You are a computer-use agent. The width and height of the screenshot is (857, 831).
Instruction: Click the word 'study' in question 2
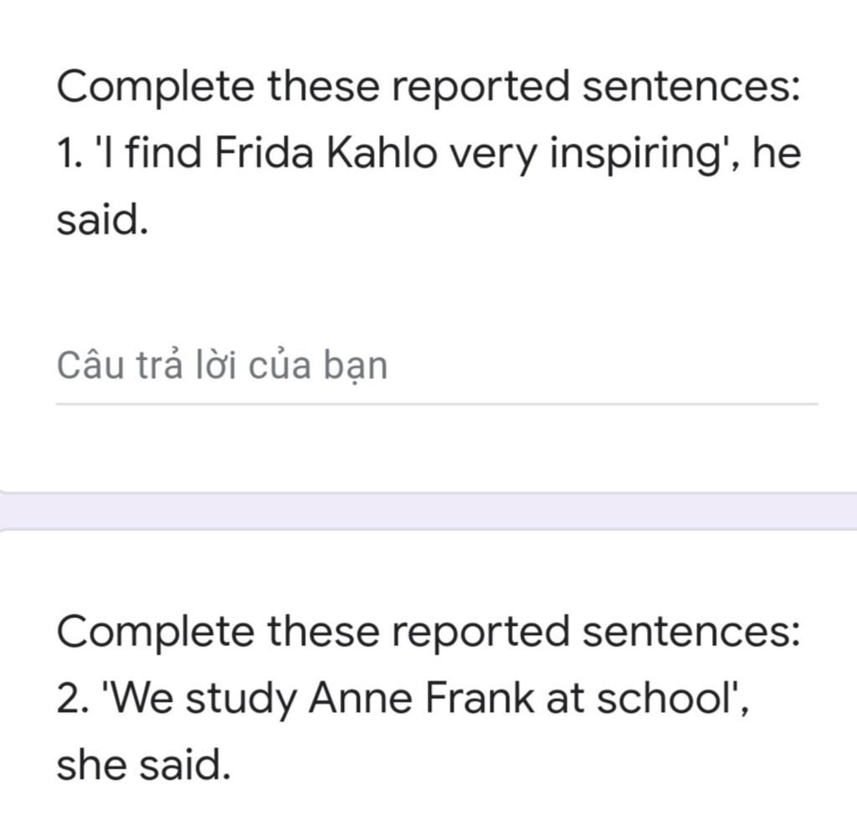pyautogui.click(x=241, y=700)
